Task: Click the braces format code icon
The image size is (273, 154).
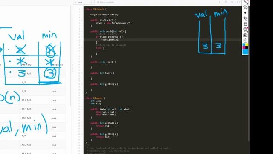Action: (226, 2)
